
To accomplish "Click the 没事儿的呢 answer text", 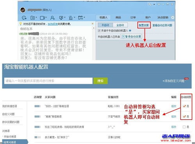I will point(114,137).
